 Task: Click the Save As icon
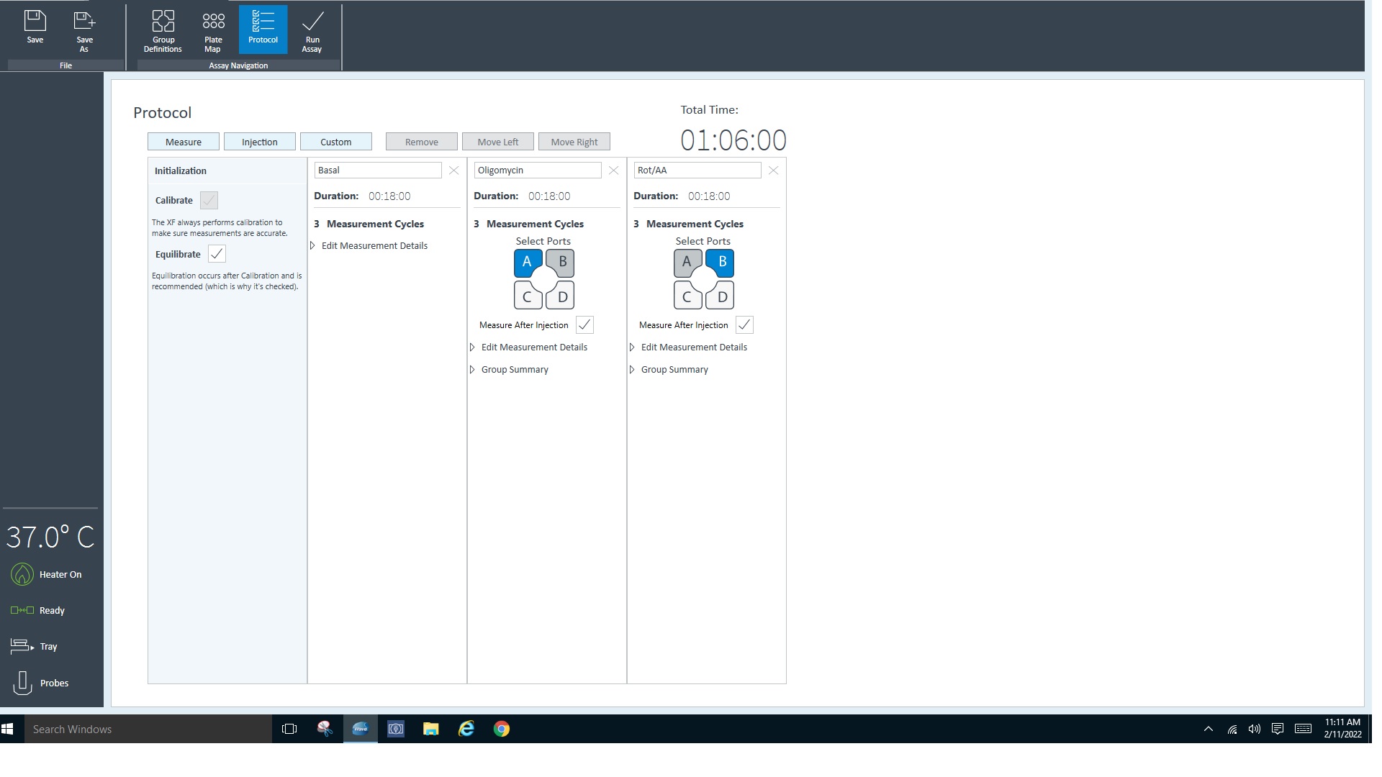click(x=84, y=22)
